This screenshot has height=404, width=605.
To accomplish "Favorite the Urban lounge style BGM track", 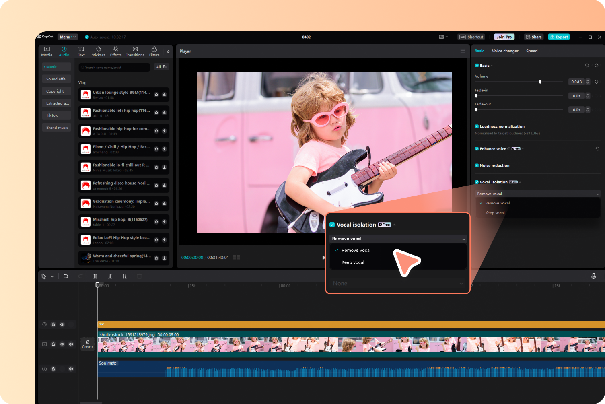I will click(x=156, y=95).
